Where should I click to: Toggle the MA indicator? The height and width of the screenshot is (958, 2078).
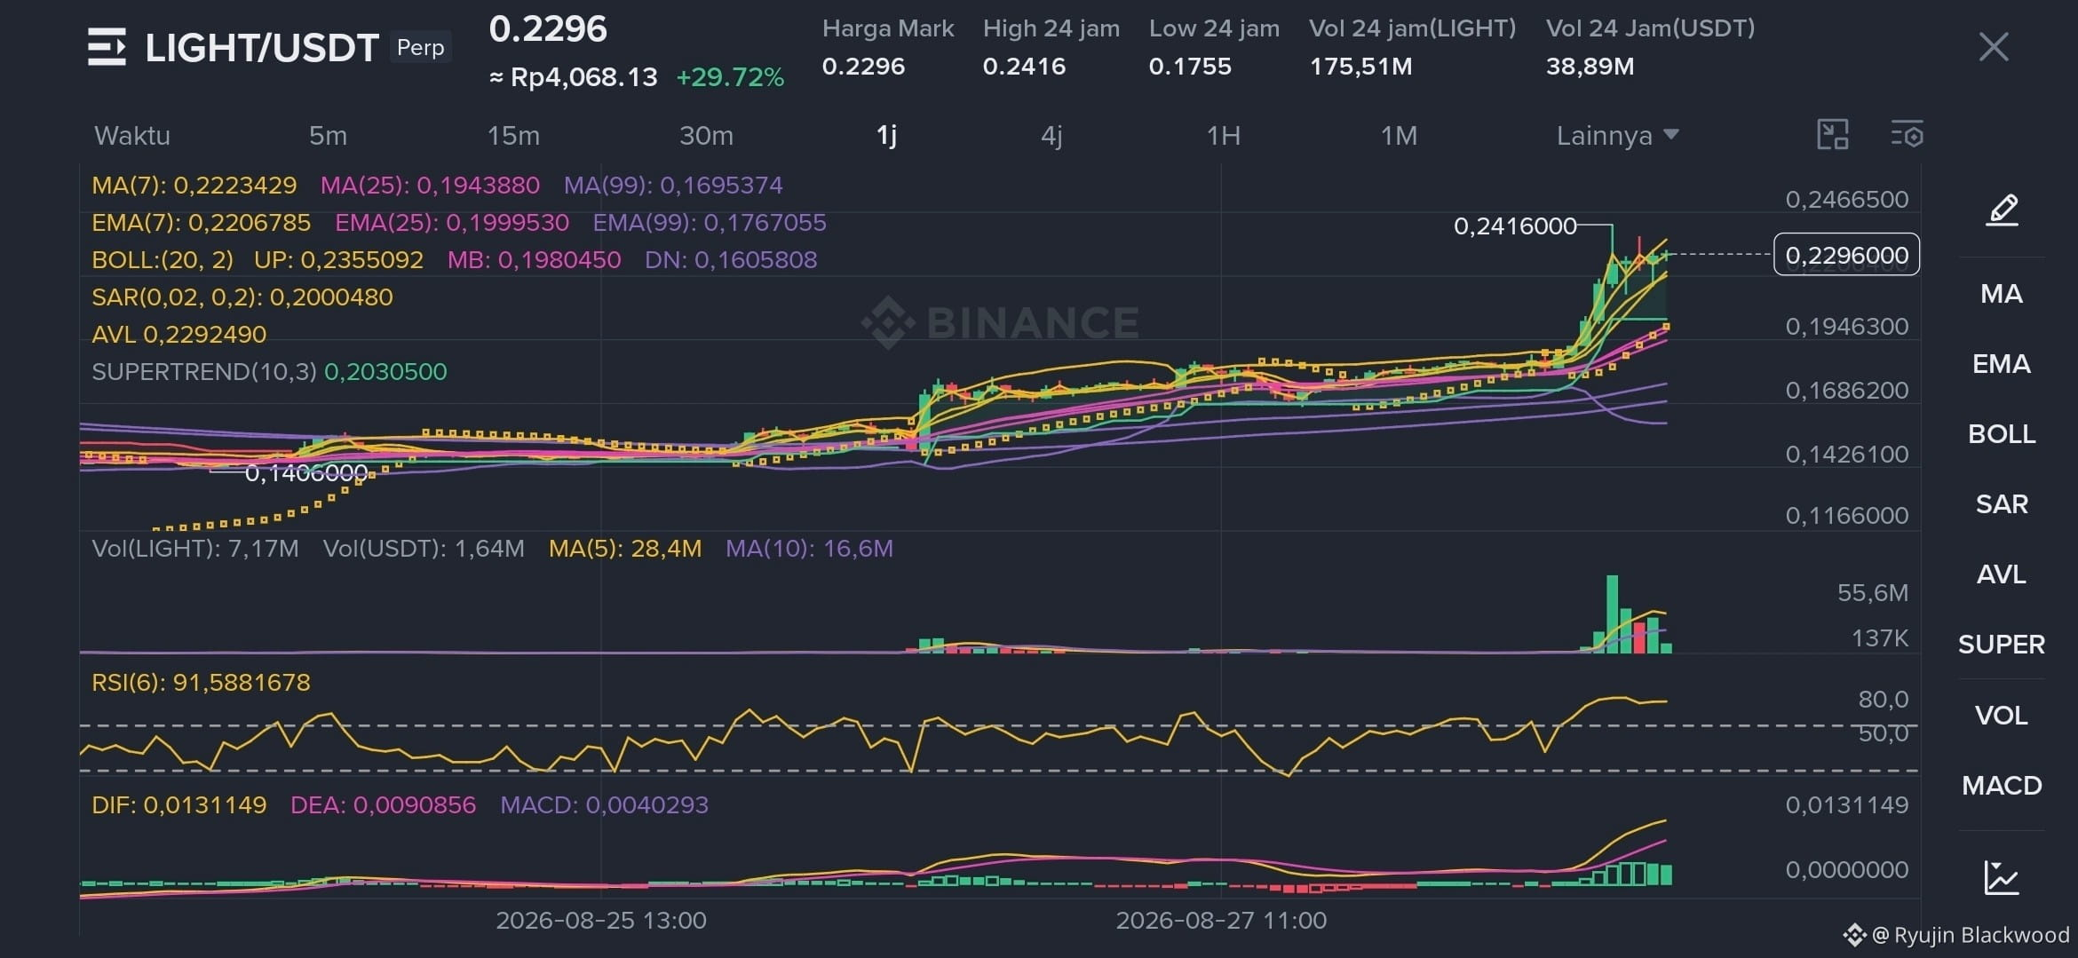(2002, 294)
